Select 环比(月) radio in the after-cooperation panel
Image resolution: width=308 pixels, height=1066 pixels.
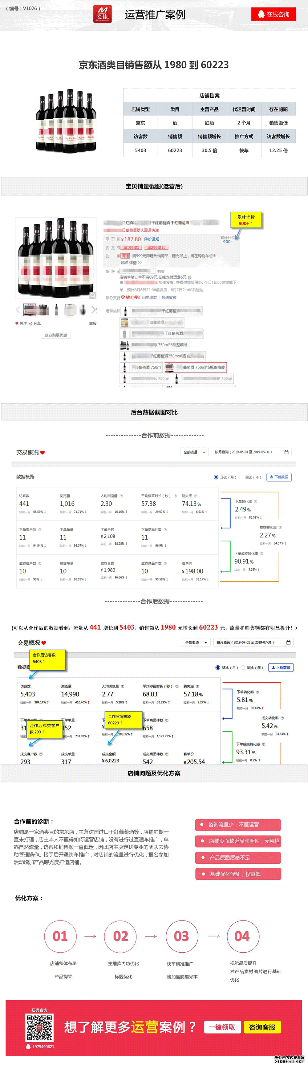pyautogui.click(x=218, y=668)
